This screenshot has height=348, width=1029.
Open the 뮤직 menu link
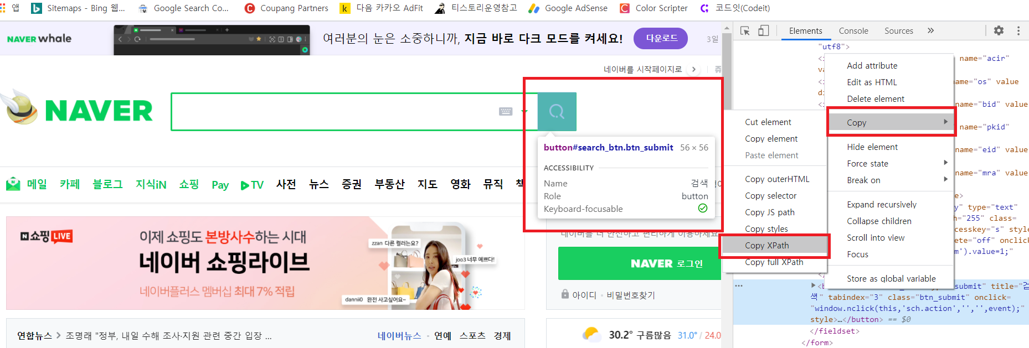click(x=493, y=184)
